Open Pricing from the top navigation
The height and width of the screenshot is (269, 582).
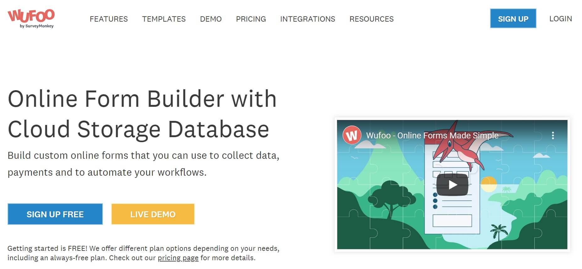[x=251, y=19]
